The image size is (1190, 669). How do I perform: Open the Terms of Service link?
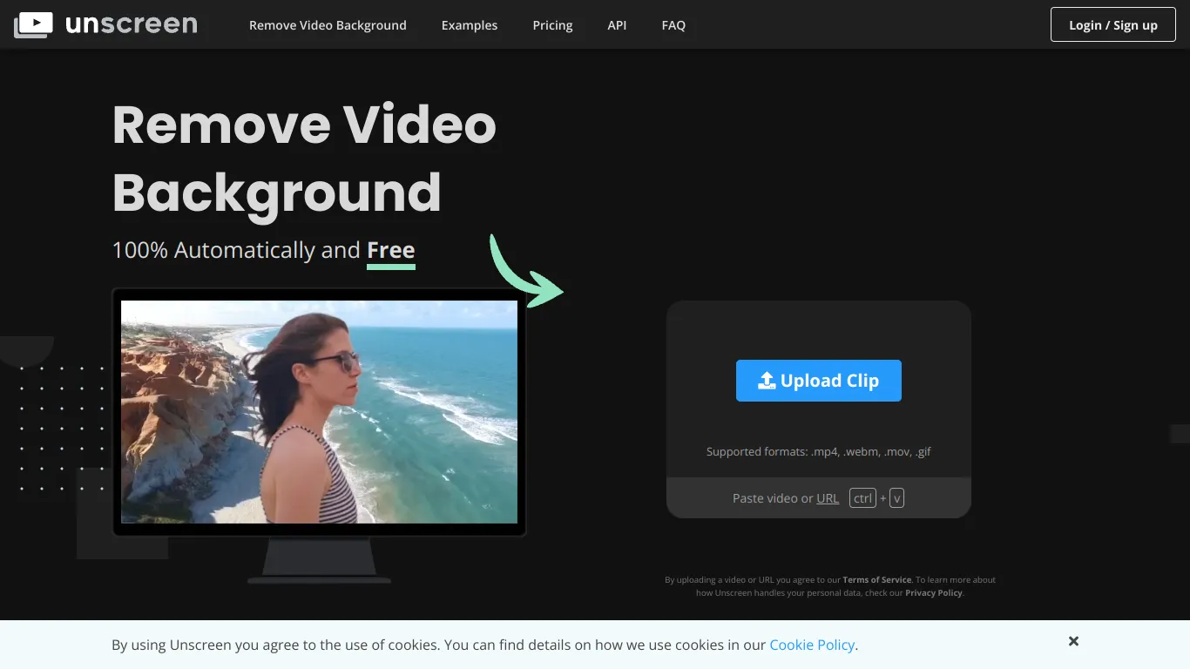pos(876,580)
